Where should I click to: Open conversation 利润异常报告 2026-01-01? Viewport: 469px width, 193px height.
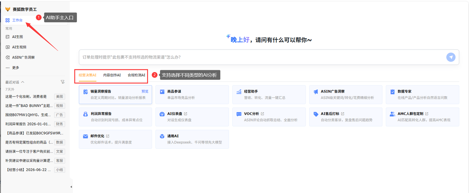tap(28, 124)
